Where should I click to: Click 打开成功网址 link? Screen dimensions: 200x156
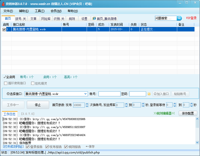pyautogui.click(x=13, y=147)
